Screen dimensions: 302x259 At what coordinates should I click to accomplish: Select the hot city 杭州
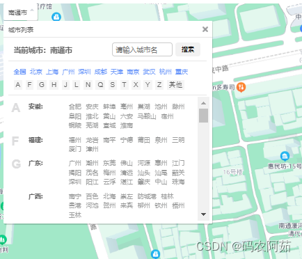tap(166, 72)
